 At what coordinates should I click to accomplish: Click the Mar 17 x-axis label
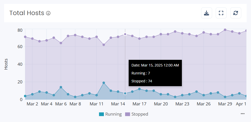coord(139,104)
